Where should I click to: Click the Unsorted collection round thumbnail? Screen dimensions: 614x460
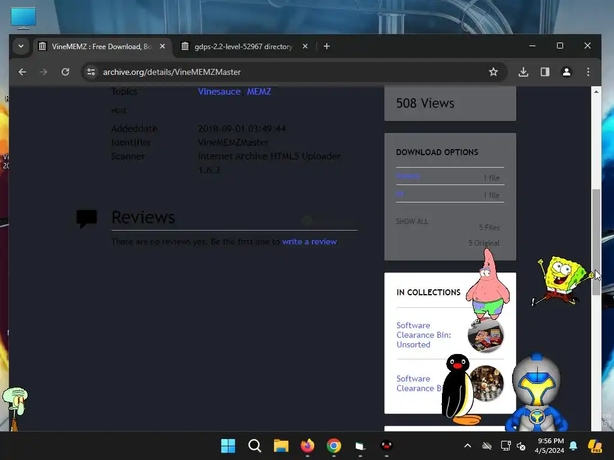pyautogui.click(x=486, y=335)
